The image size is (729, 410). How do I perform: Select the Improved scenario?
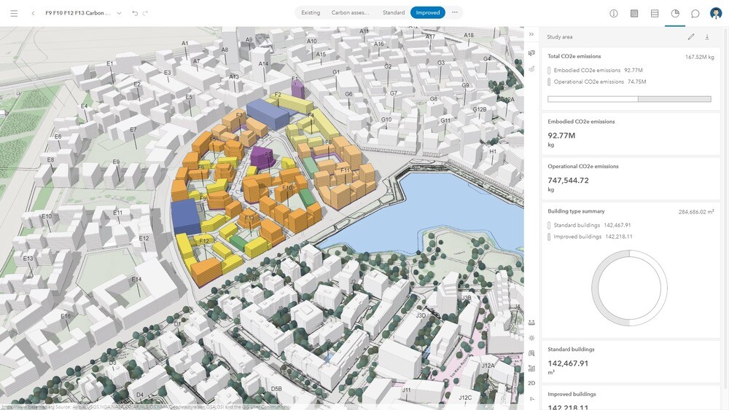point(428,12)
